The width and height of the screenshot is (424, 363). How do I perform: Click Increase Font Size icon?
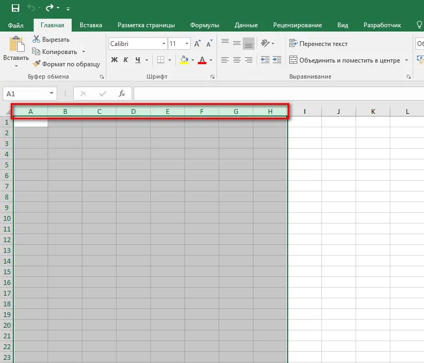197,43
